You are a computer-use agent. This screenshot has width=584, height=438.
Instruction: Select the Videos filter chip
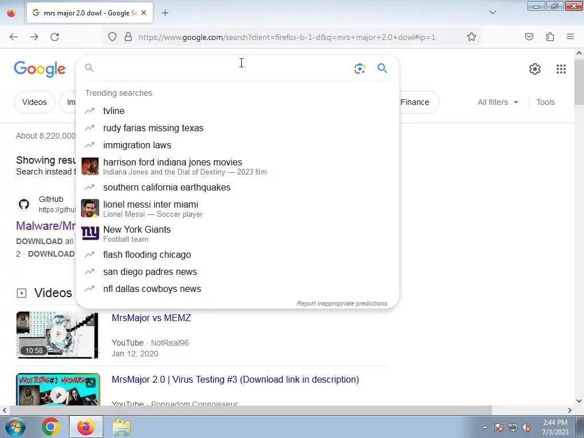coord(34,102)
